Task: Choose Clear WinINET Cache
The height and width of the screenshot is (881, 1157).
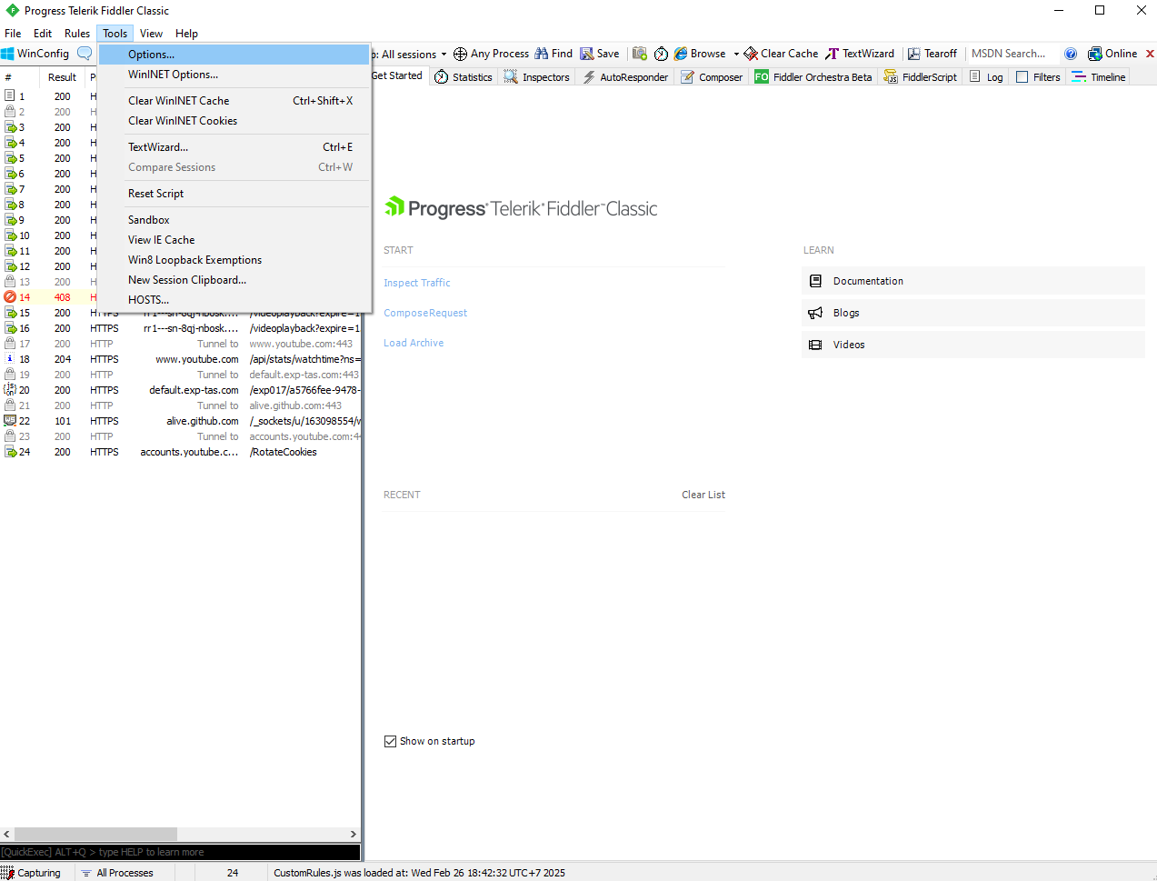Action: (234, 101)
